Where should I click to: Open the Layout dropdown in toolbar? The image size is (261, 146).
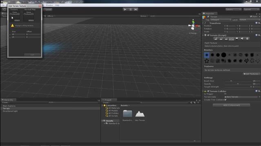click(x=251, y=9)
